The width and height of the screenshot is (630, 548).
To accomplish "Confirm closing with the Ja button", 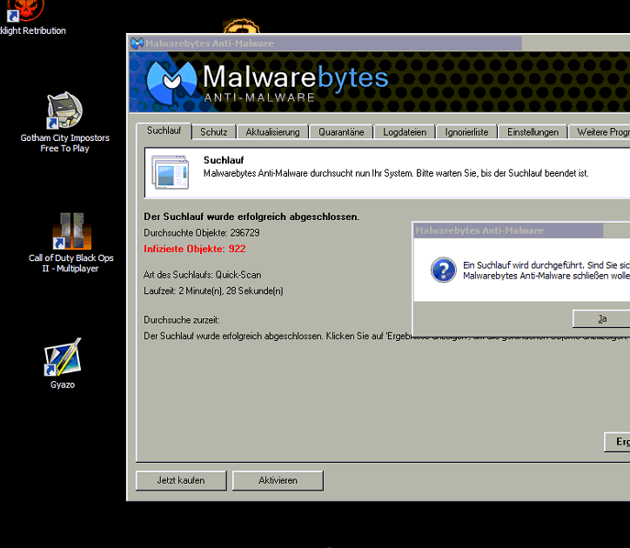I will 601,318.
